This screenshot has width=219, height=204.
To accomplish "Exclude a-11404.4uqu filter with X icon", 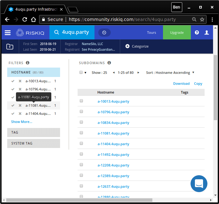I will pos(20,114).
